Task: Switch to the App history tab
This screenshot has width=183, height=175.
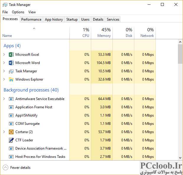Action: click(54, 19)
